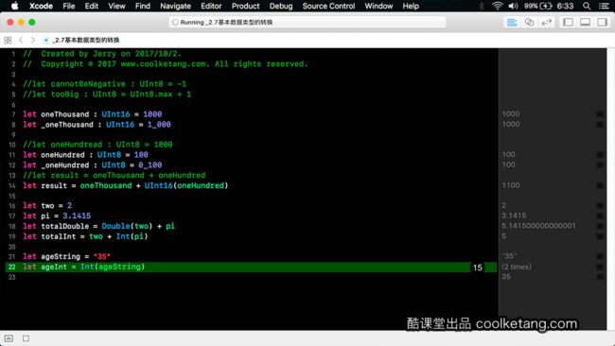Click the Running status activity field
The image size is (615, 346).
point(307,23)
